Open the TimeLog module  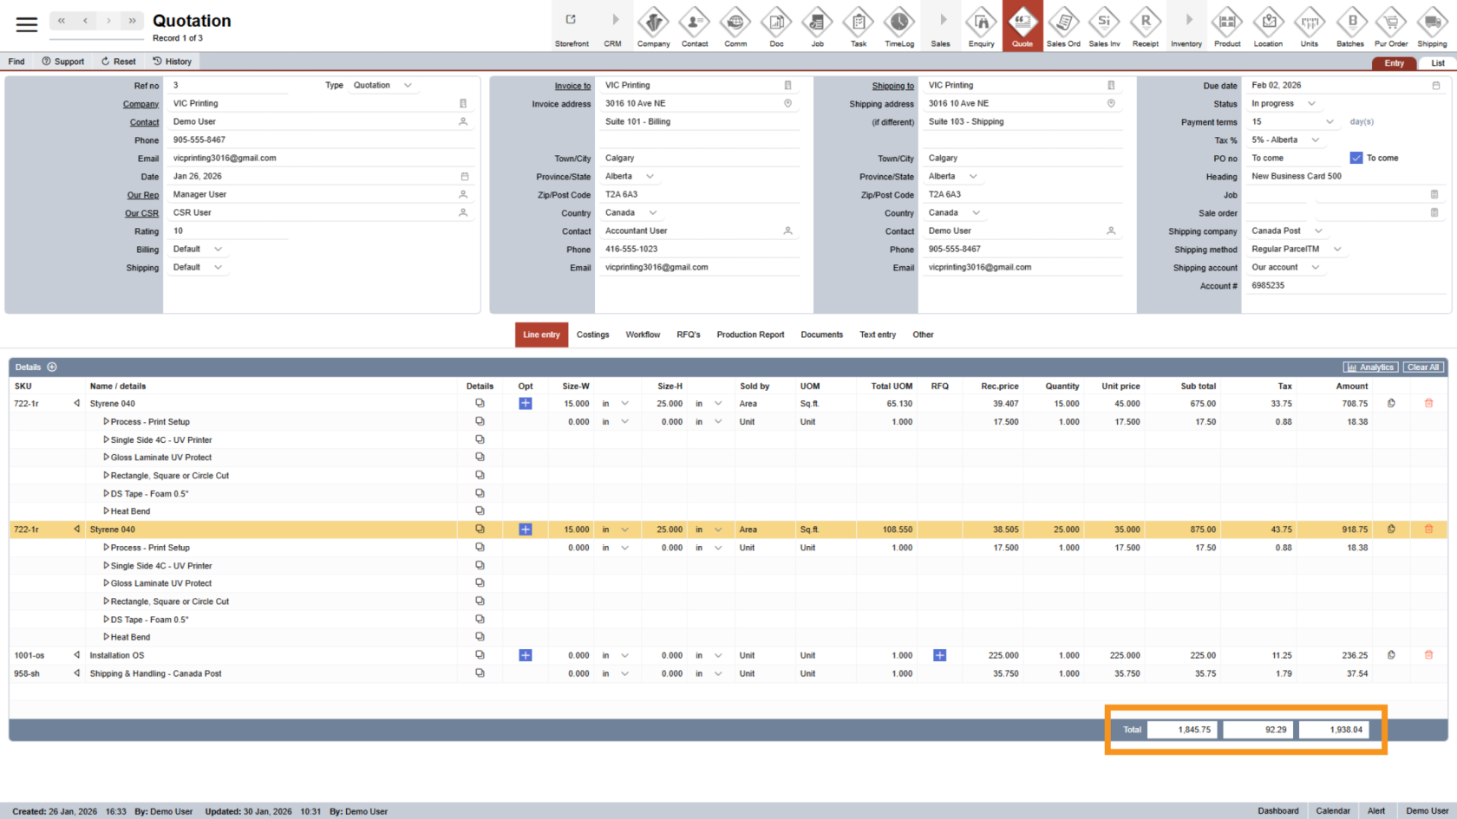coord(898,26)
